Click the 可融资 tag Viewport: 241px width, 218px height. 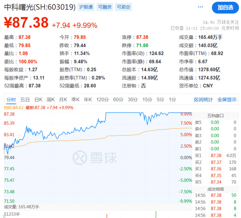tap(105, 7)
